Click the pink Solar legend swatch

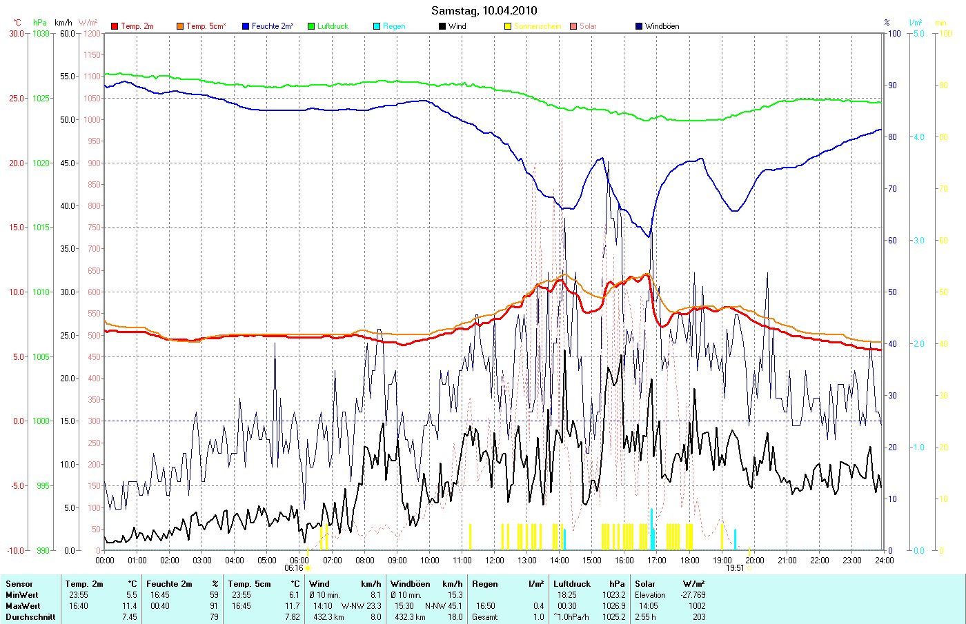tap(573, 26)
